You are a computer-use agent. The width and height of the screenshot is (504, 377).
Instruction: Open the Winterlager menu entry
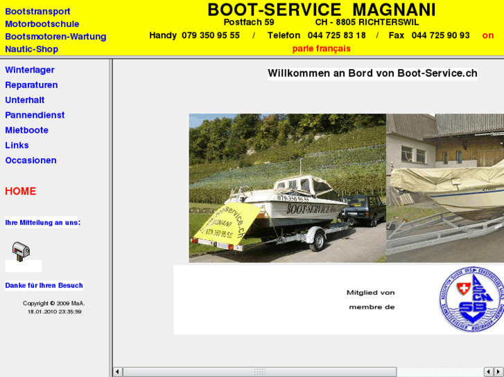coord(30,70)
